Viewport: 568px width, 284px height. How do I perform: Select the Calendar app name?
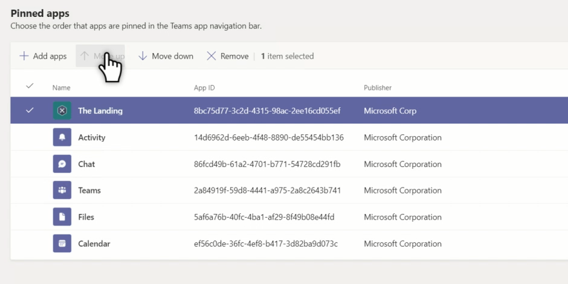pyautogui.click(x=94, y=244)
